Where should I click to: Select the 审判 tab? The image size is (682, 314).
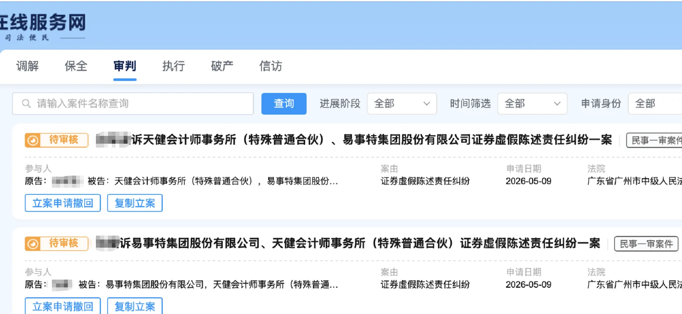(x=125, y=66)
